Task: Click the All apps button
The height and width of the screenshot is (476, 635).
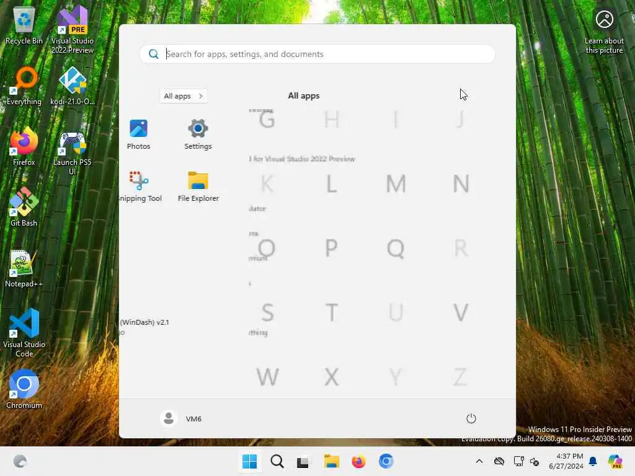Action: pos(184,96)
